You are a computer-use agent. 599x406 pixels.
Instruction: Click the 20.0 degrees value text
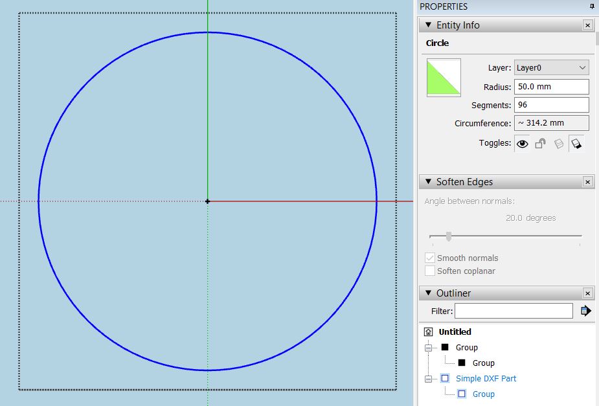coord(530,218)
